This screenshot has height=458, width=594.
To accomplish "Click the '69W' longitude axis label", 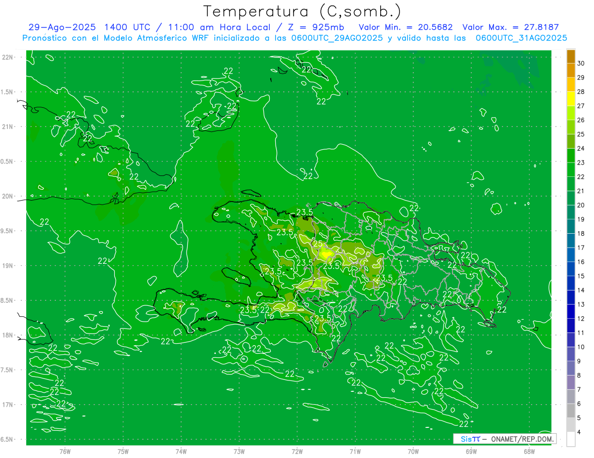I will 471,451.
